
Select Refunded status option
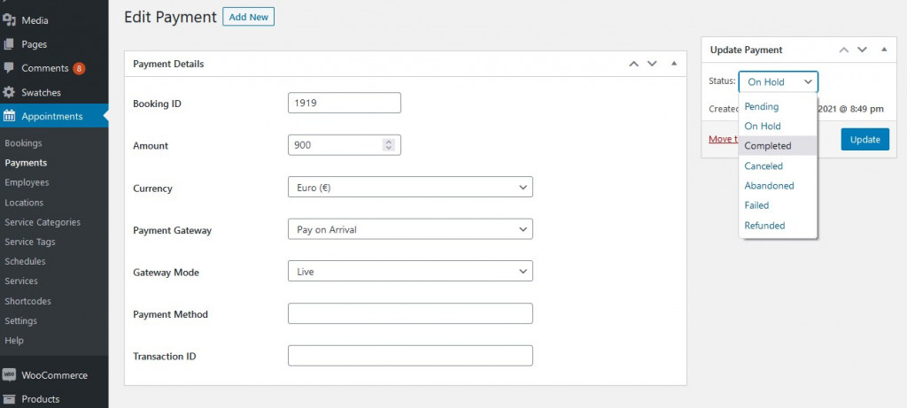(778, 226)
